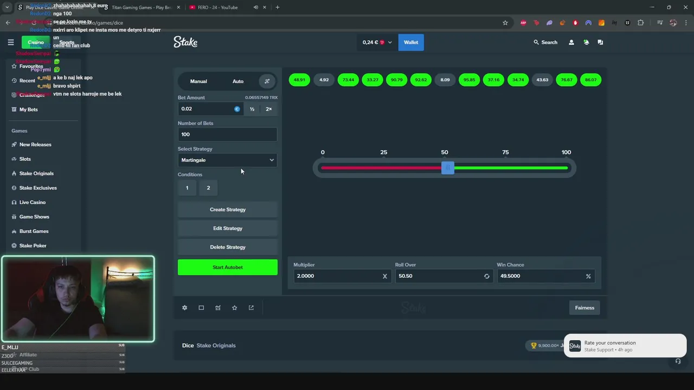The height and width of the screenshot is (390, 694).
Task: Select condition 1
Action: click(x=187, y=188)
